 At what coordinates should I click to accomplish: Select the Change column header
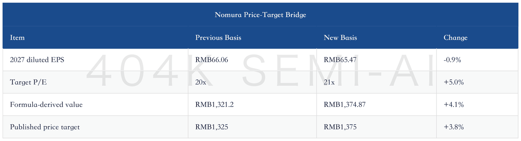(456, 37)
